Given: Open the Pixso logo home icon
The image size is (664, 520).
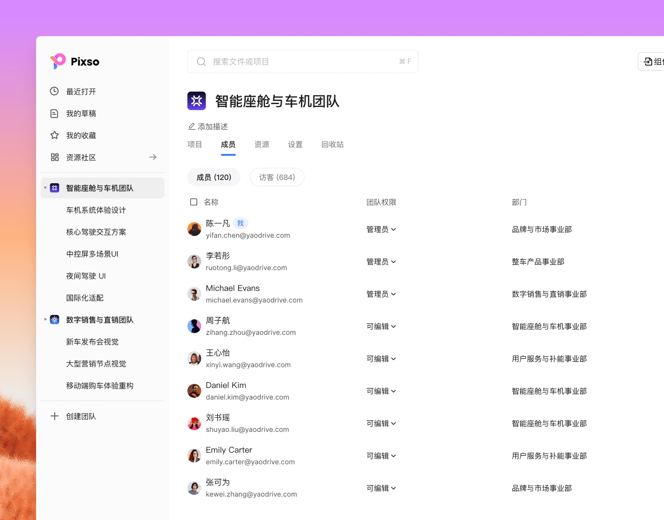Looking at the screenshot, I should point(58,61).
